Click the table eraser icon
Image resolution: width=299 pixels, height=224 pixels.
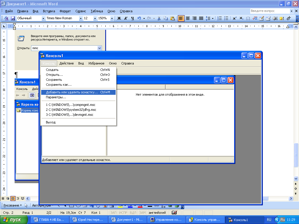[x=268, y=18]
